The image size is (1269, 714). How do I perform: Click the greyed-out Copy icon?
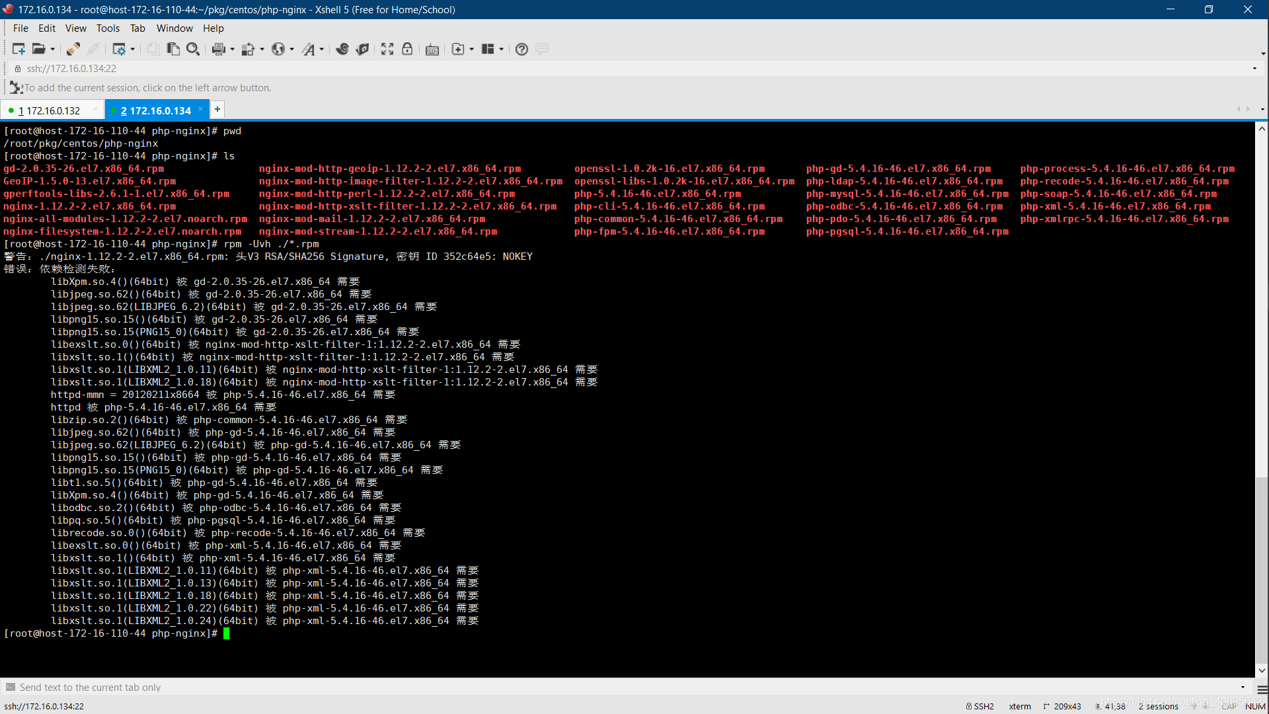click(153, 49)
